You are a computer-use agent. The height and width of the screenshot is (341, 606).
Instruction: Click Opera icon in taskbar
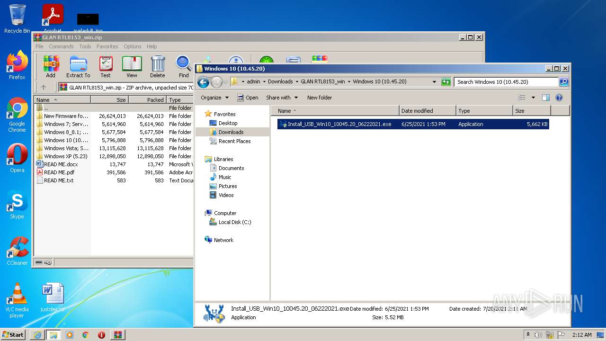pyautogui.click(x=101, y=335)
